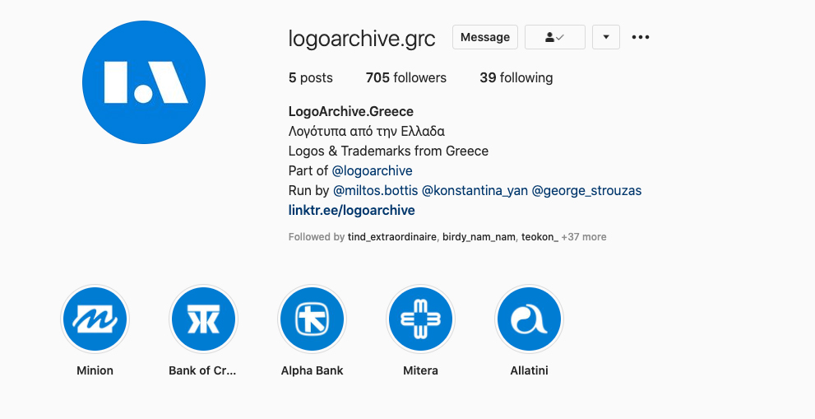The width and height of the screenshot is (815, 419).
Task: Click the LogoArchive blue profile picture
Action: (144, 82)
